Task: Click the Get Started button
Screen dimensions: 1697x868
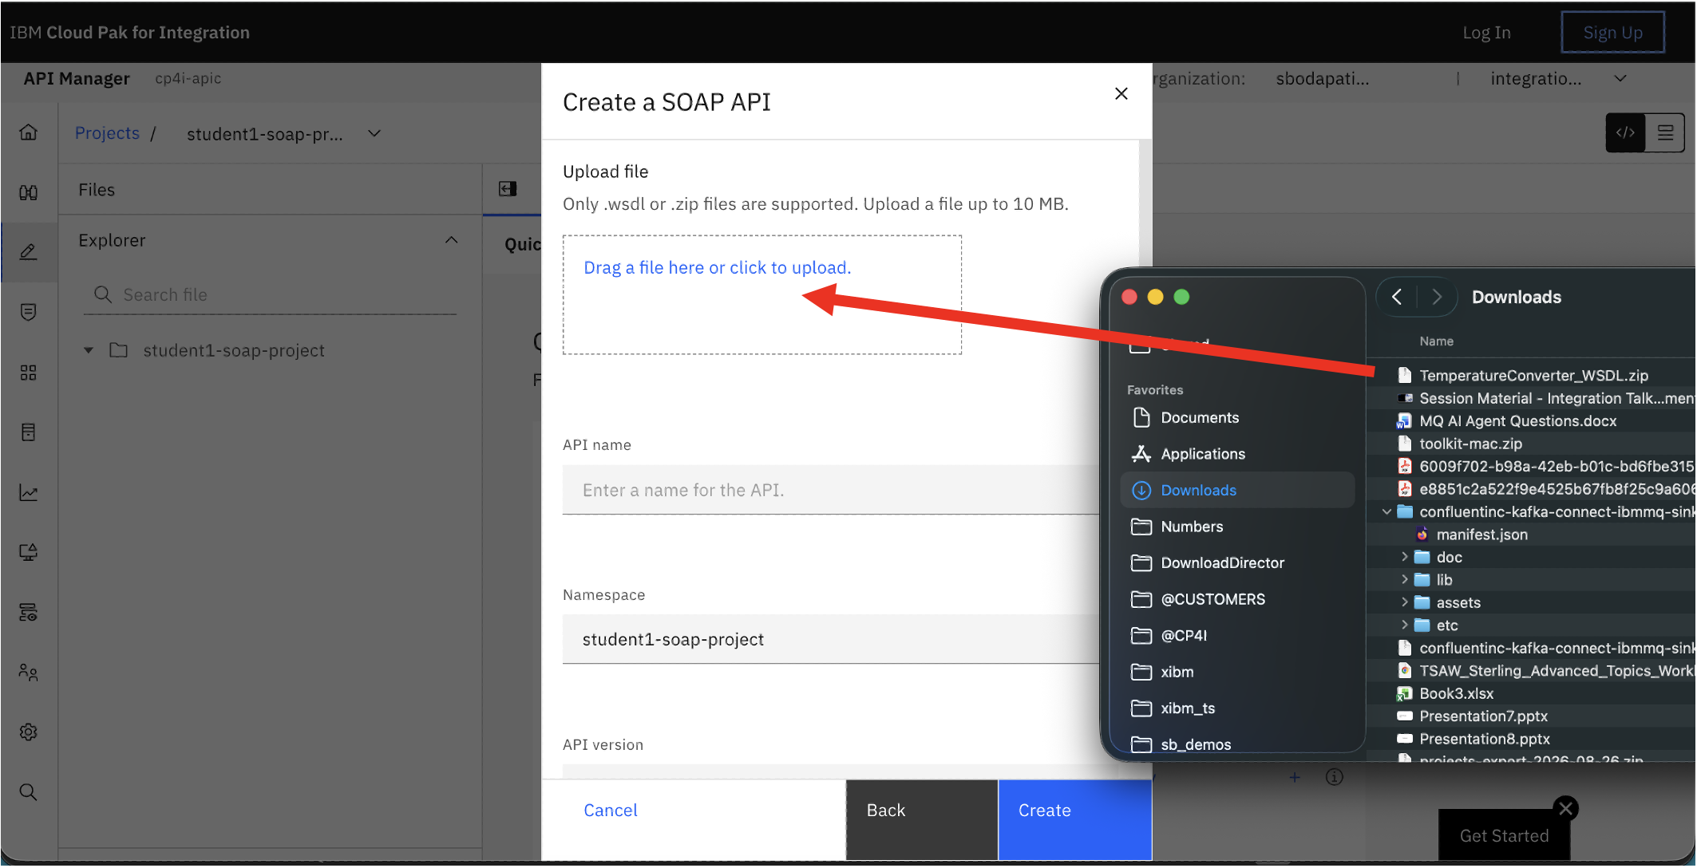Action: [1504, 835]
